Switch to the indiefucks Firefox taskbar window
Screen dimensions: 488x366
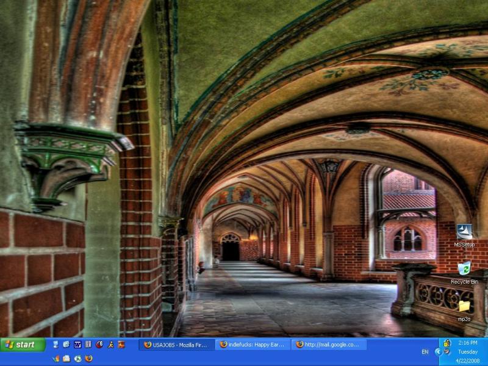(253, 345)
